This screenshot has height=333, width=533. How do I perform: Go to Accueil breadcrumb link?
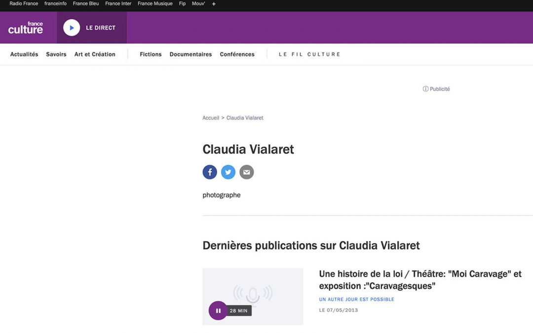pyautogui.click(x=211, y=118)
